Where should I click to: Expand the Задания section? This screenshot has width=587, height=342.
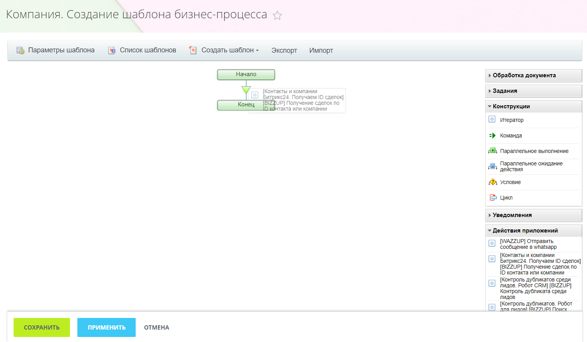click(x=533, y=91)
